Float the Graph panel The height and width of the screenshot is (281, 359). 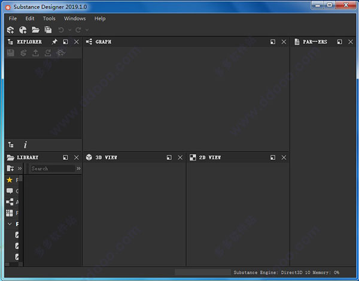[273, 42]
